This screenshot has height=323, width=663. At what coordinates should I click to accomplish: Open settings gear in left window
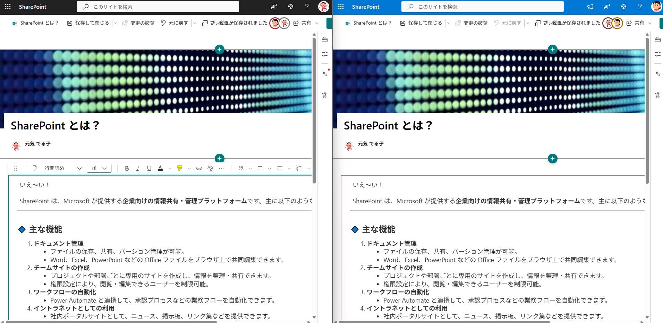[290, 7]
